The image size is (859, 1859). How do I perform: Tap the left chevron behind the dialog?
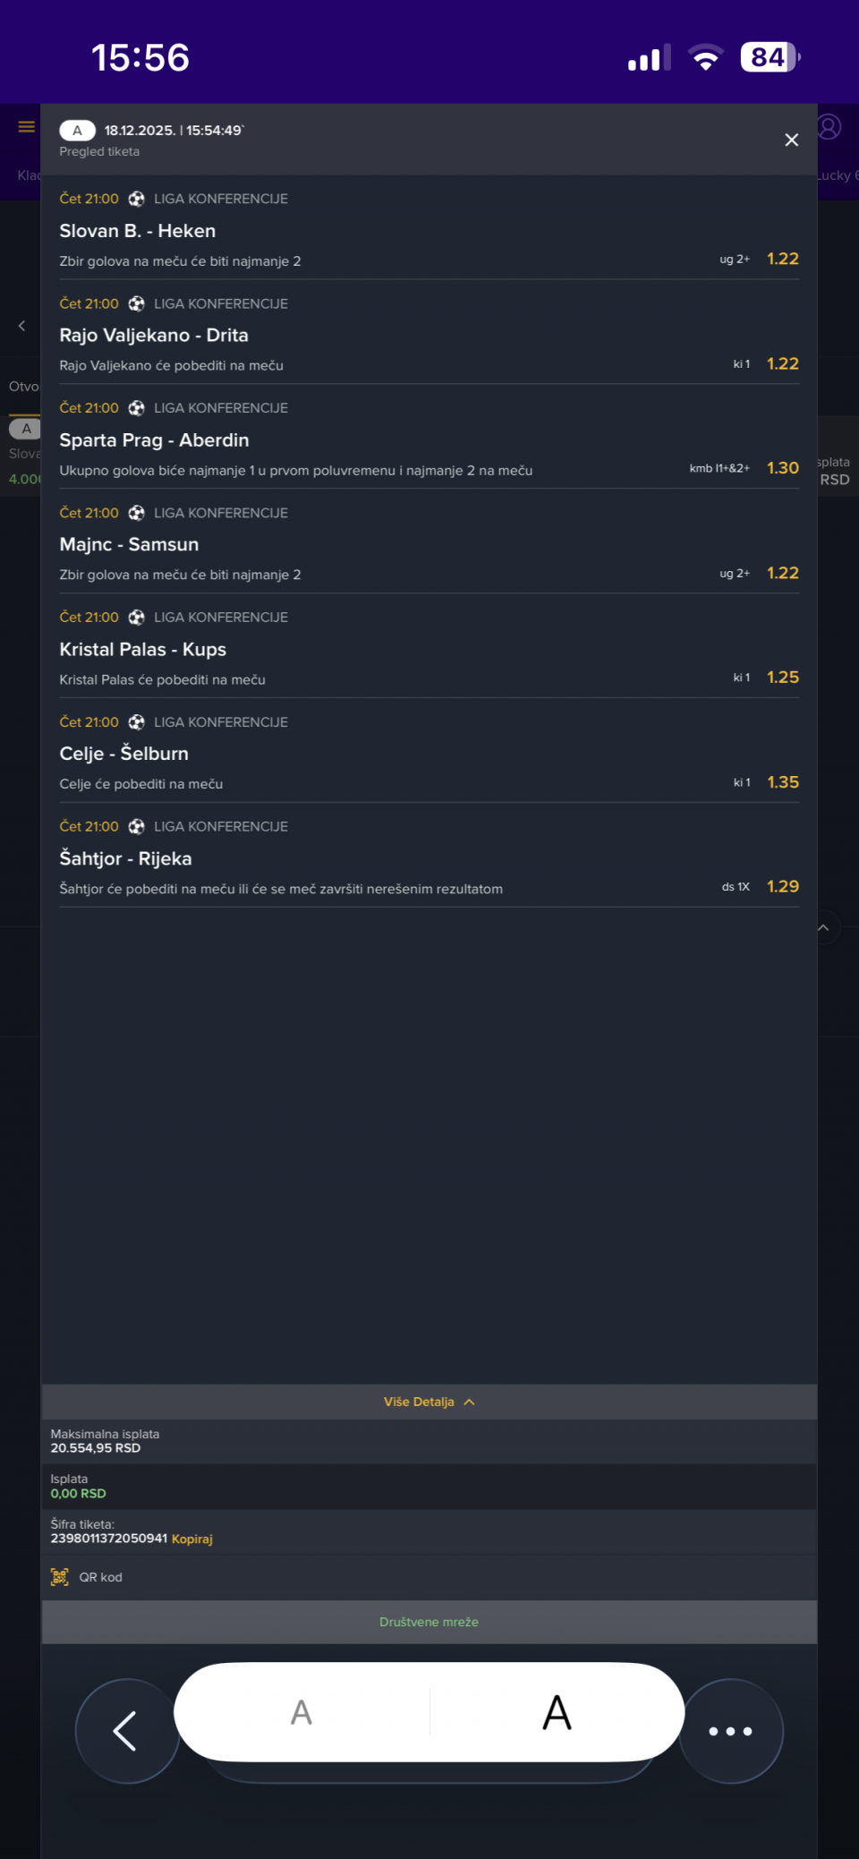[x=22, y=326]
